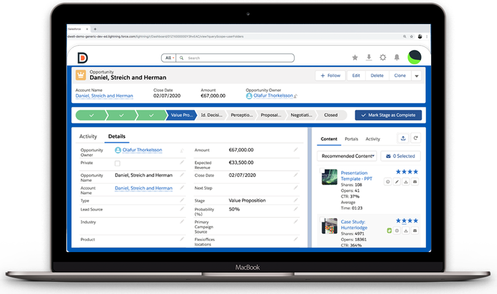Select the Case Study: Hunterlodge checkbox
Image resolution: width=497 pixels, height=294 pixels.
tap(322, 220)
